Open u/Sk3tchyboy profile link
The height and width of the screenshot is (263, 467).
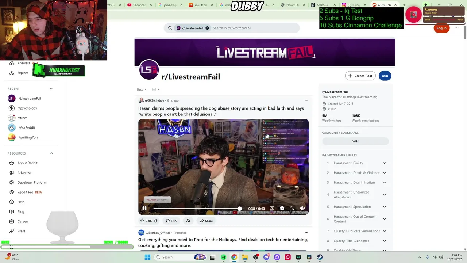[154, 100]
